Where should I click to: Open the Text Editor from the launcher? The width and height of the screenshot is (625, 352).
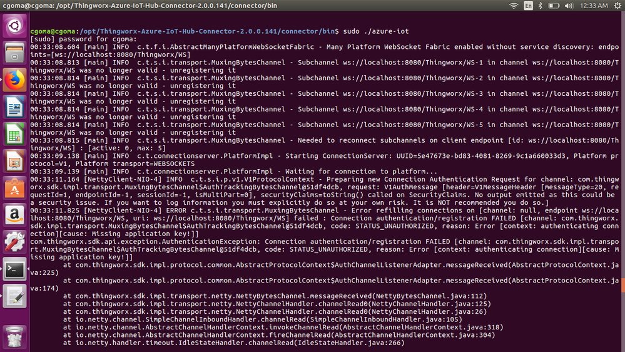pyautogui.click(x=14, y=296)
